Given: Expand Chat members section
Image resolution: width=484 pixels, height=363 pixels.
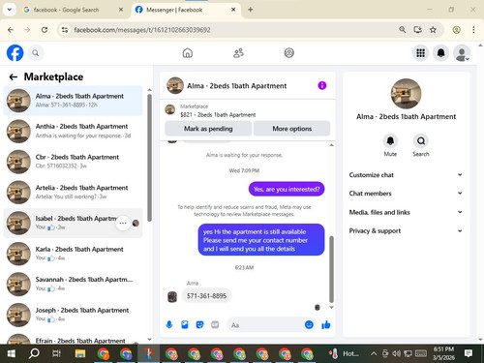Looking at the screenshot, I should [x=406, y=194].
